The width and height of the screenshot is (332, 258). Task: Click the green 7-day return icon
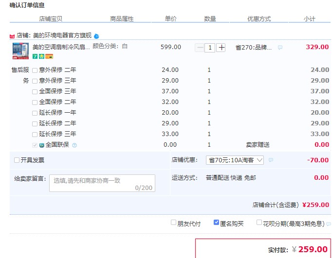(35, 56)
